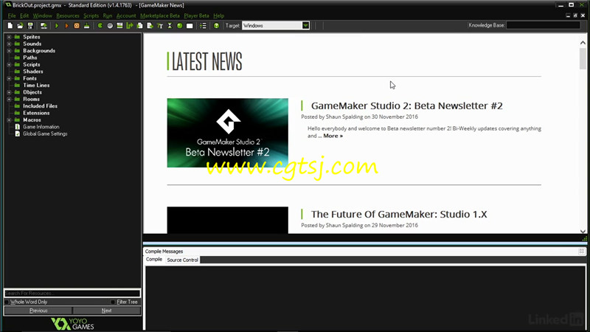590x332 pixels.
Task: Focus the Search For Resources field
Action: point(72,293)
